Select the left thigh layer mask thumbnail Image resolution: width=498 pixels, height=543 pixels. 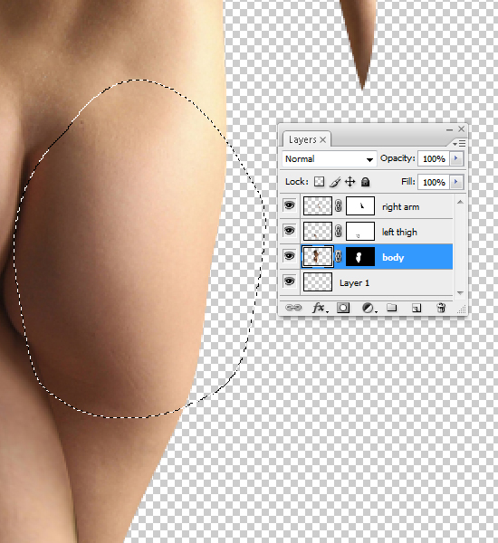360,232
